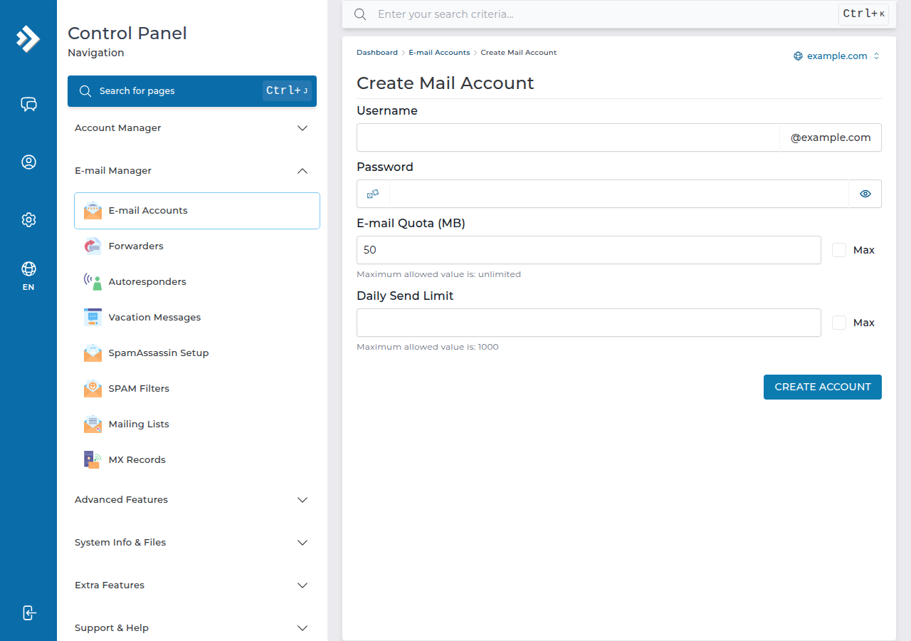Open the example.com domain selector
Screen dimensions: 911x641
(x=837, y=56)
